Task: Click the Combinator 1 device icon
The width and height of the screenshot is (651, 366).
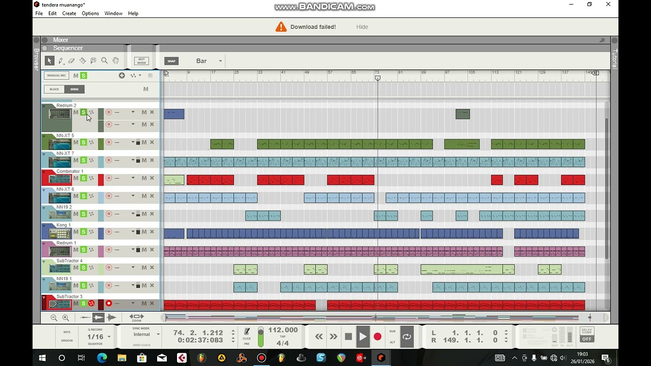Action: [60, 179]
